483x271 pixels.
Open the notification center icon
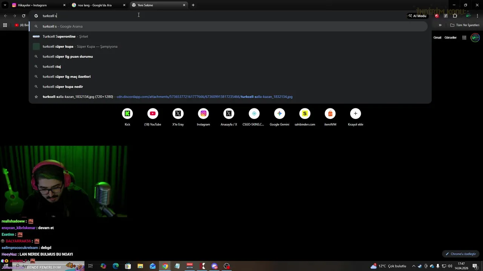pos(476,266)
